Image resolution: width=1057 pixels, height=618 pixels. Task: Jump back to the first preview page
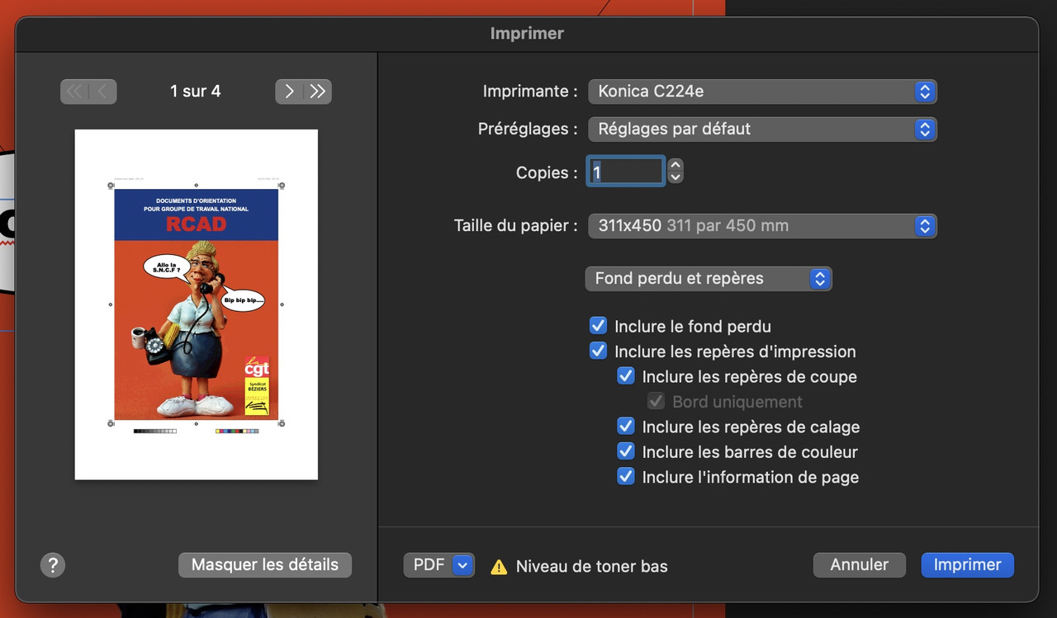pyautogui.click(x=73, y=92)
